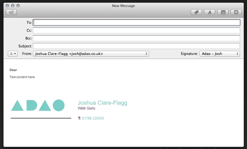Open the Signature dropdown showing Adao - Josh
Viewport: 247px width, 149px height.
219,54
